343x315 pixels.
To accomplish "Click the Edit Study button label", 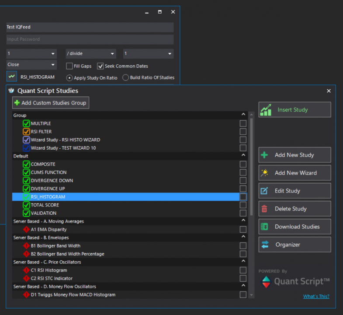I will click(288, 191).
